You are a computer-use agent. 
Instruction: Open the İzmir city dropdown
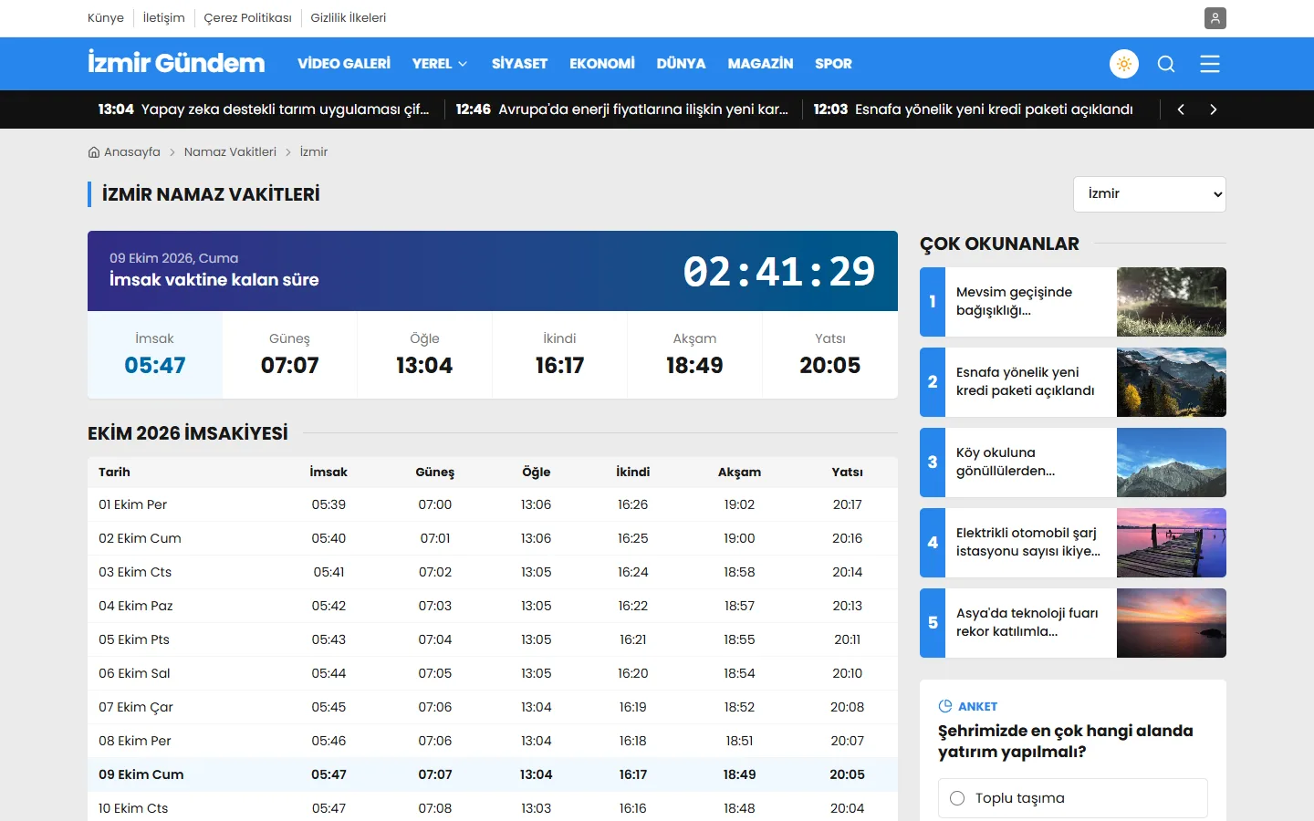pyautogui.click(x=1150, y=194)
